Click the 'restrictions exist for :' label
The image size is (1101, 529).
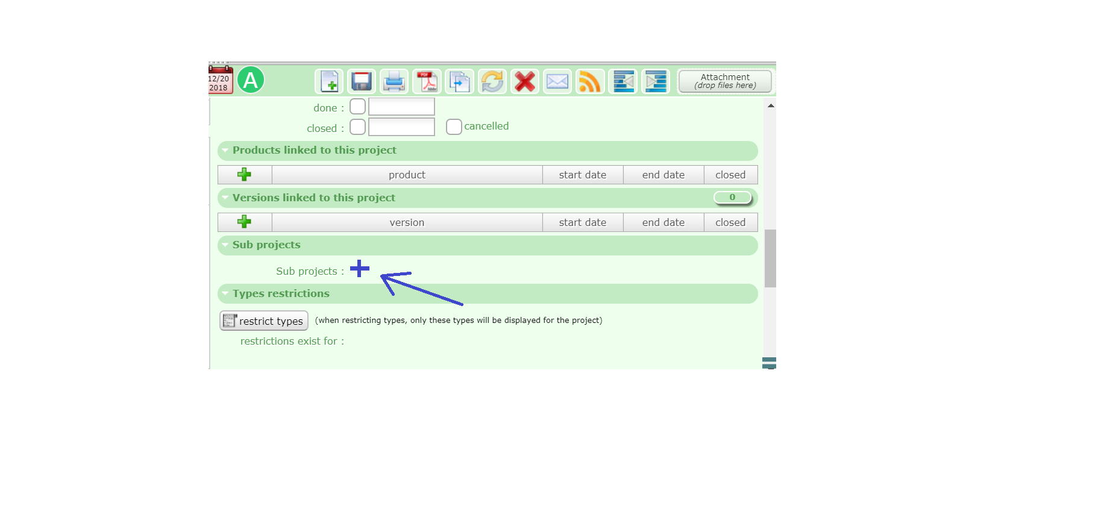(x=292, y=341)
